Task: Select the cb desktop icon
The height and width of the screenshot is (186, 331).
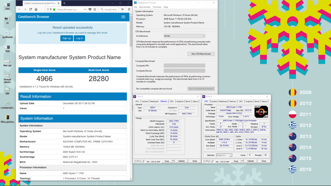Action: pyautogui.click(x=7, y=20)
